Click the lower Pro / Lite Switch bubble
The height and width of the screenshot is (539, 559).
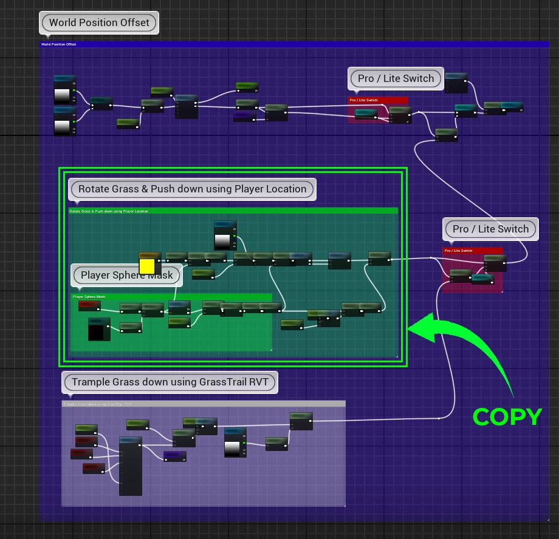490,229
